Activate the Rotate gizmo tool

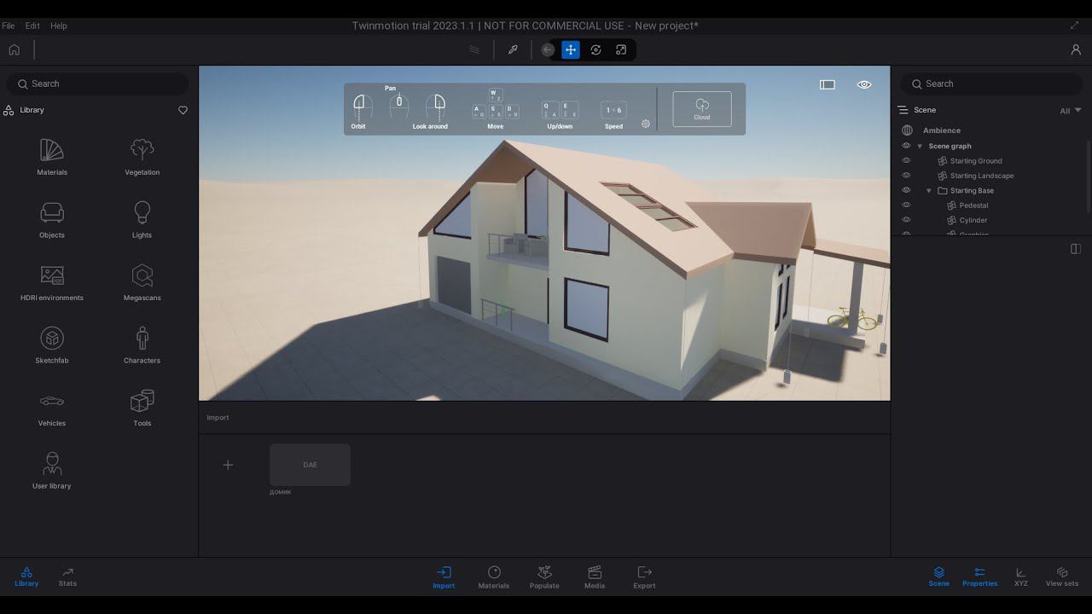(x=595, y=49)
